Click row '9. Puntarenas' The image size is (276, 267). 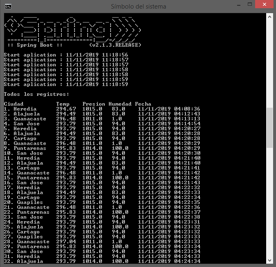(x=102, y=148)
